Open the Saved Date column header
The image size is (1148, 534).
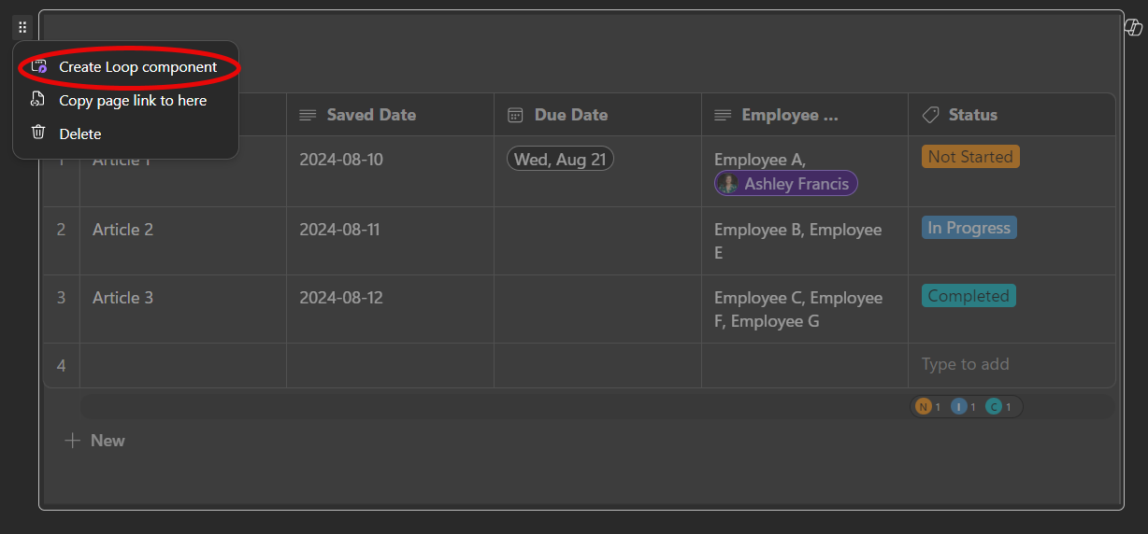(x=390, y=115)
